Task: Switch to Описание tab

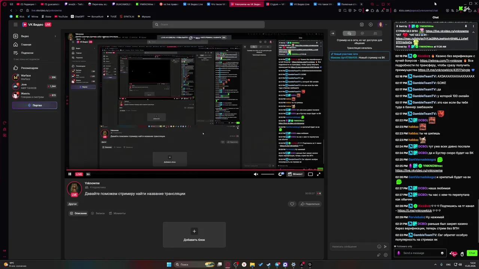Action: pos(78,213)
